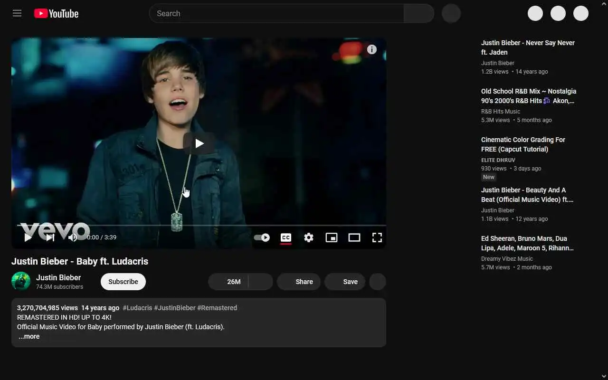Open player settings gear

tap(309, 237)
